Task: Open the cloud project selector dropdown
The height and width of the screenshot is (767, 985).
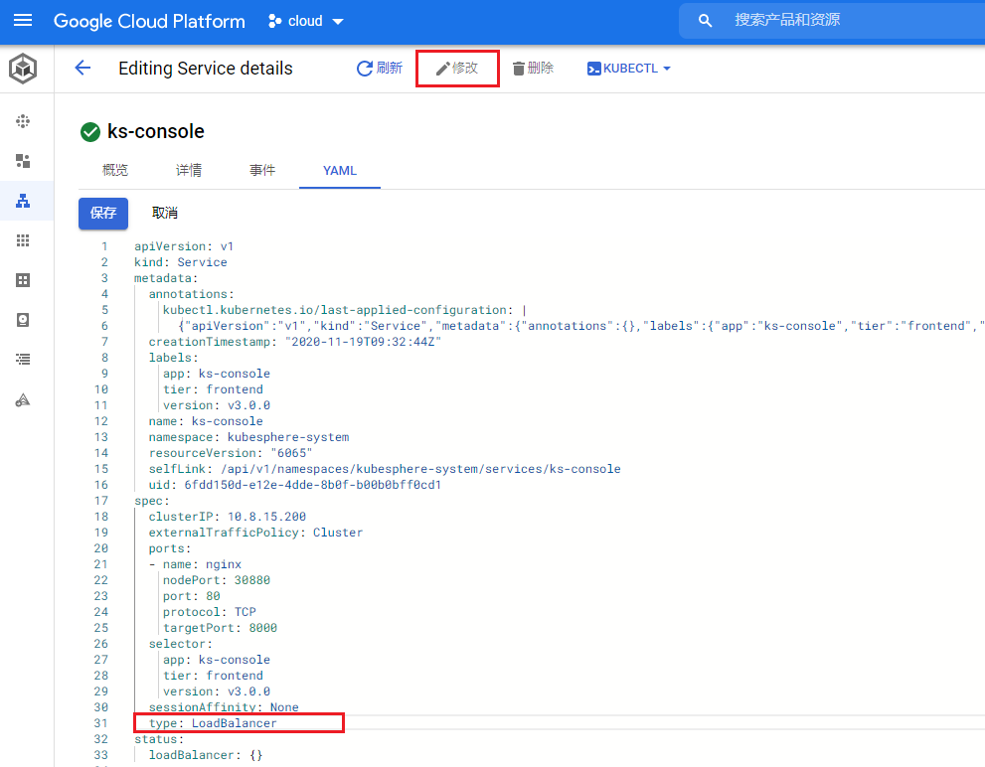Action: [306, 21]
